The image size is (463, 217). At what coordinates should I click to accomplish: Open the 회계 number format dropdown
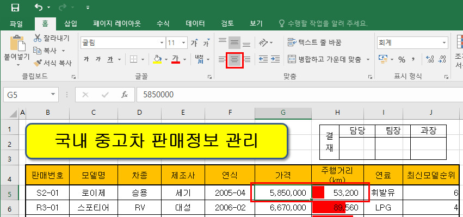click(x=444, y=43)
